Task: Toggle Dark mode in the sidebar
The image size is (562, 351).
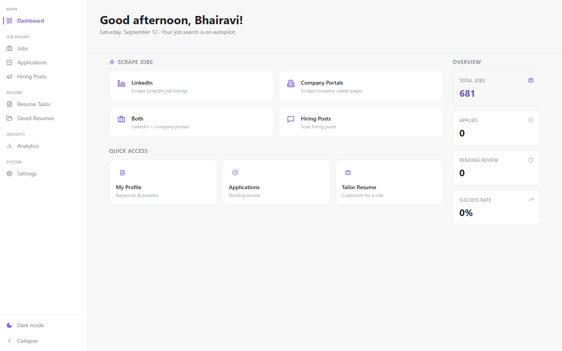Action: (43, 325)
